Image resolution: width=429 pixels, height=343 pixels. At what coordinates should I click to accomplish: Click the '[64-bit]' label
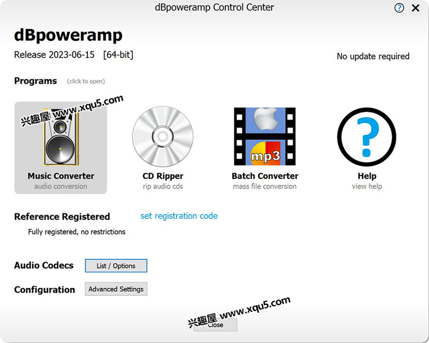[118, 55]
